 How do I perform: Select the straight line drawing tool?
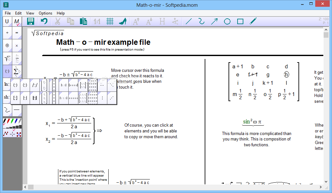[x=189, y=21]
